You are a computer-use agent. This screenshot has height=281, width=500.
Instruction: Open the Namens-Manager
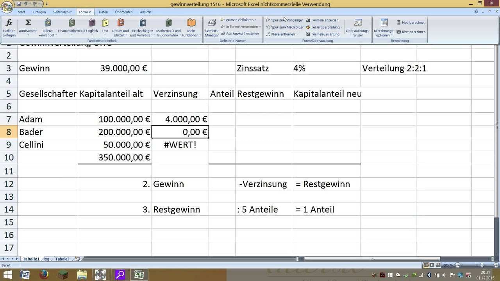click(x=212, y=28)
